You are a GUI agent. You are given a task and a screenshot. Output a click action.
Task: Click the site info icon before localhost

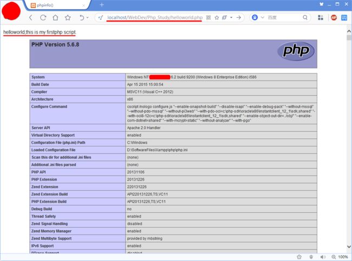pyautogui.click(x=101, y=17)
